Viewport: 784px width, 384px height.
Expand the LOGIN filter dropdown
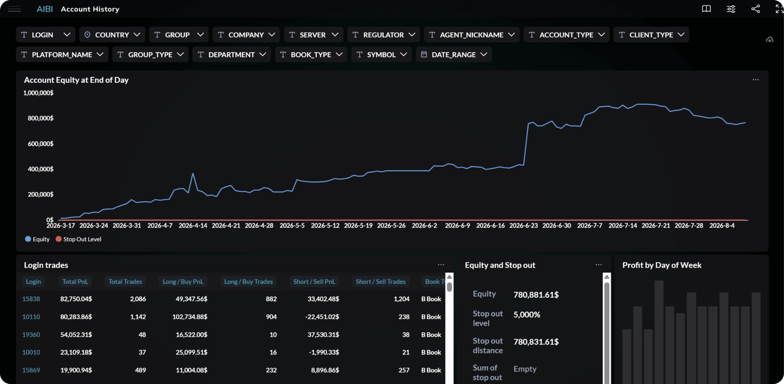coord(45,35)
